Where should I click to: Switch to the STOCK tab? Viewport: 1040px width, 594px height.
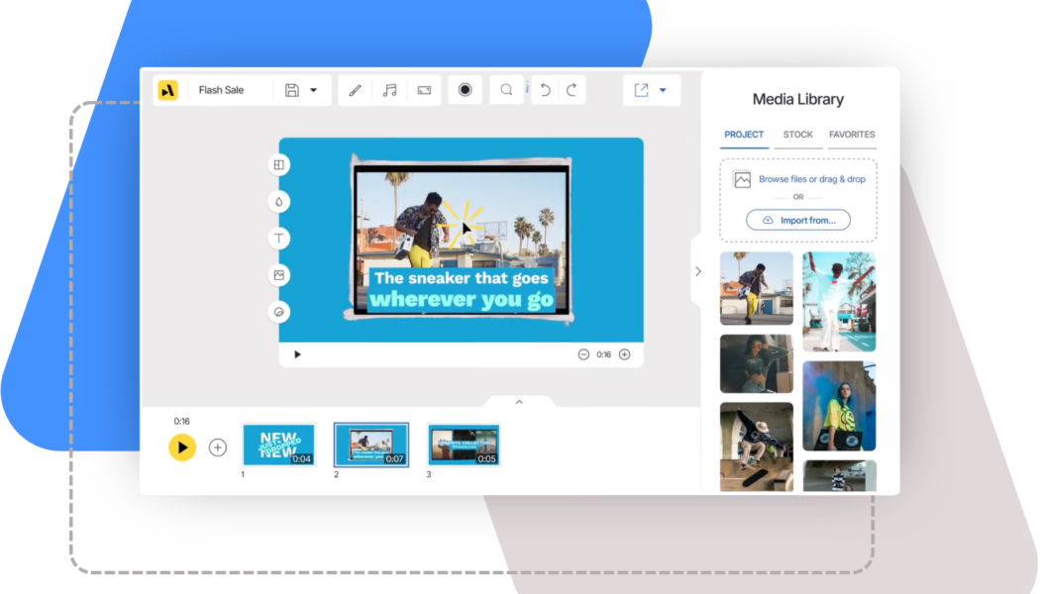pyautogui.click(x=797, y=135)
